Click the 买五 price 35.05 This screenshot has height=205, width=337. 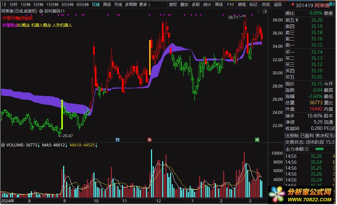tap(317, 77)
